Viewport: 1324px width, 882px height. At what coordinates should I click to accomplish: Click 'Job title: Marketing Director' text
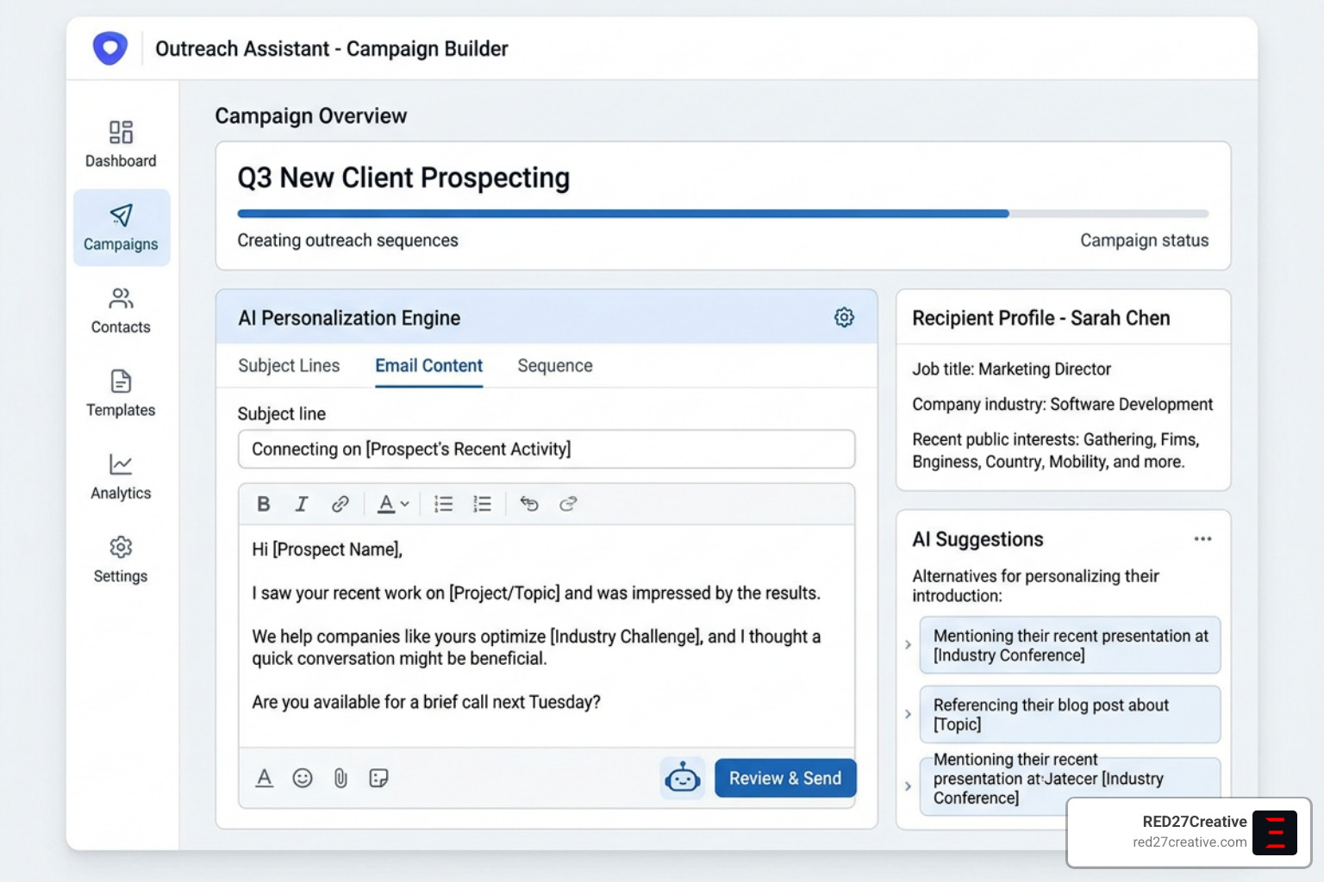[x=1011, y=369]
